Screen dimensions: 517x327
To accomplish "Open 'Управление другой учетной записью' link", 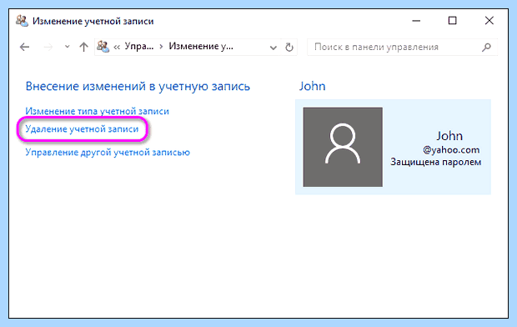I will click(108, 153).
